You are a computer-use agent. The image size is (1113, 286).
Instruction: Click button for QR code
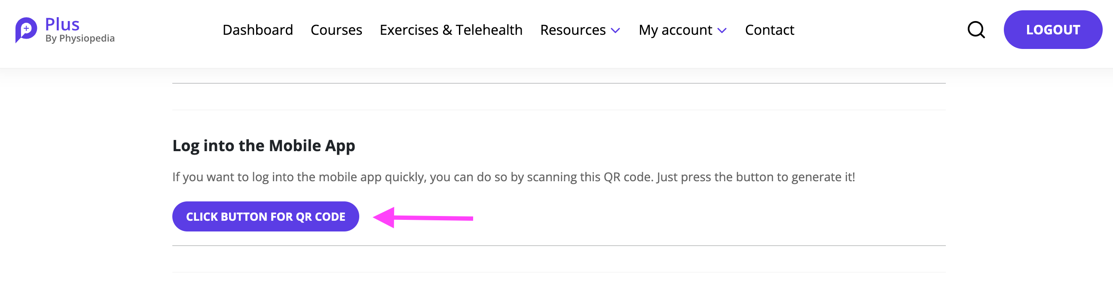(x=266, y=216)
